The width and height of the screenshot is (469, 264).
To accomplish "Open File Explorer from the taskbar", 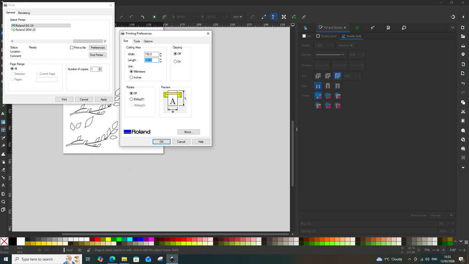I will coord(124,259).
